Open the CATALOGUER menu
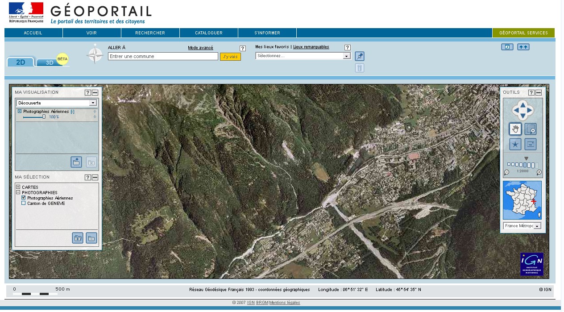564x312 pixels. (x=209, y=33)
